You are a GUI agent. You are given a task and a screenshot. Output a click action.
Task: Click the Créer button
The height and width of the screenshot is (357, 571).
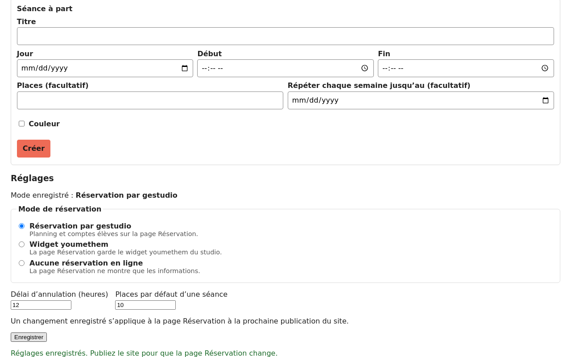click(33, 149)
